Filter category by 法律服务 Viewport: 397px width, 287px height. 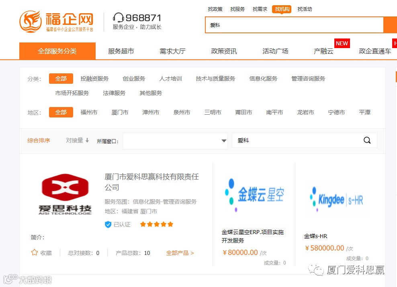[114, 93]
